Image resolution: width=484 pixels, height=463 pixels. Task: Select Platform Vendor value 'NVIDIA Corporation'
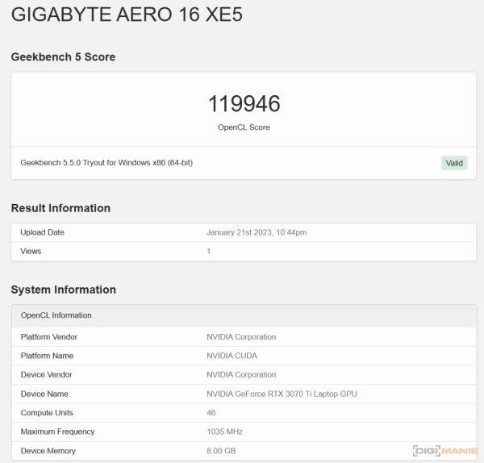241,336
